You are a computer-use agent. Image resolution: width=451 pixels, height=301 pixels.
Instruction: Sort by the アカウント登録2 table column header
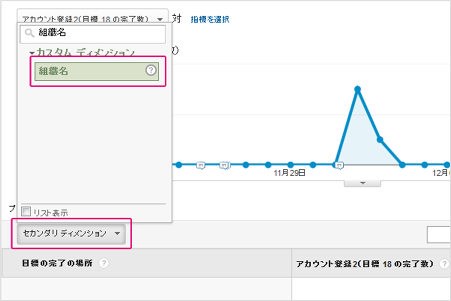click(365, 264)
